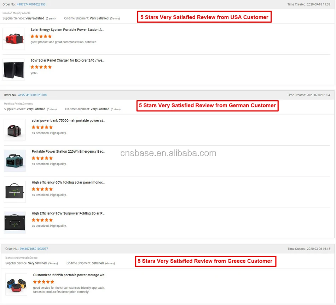This screenshot has height=305, width=336.
Task: Click the red portable power station thumbnail
Action: (x=13, y=39)
